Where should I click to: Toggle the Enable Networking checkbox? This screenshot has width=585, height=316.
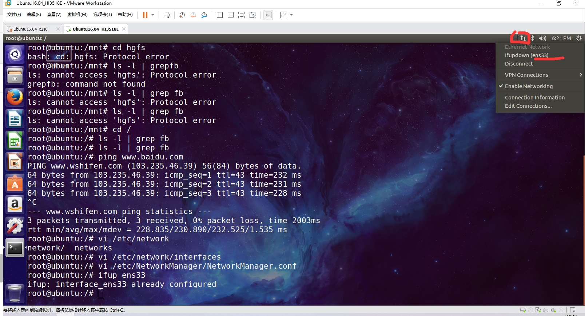pyautogui.click(x=540, y=86)
